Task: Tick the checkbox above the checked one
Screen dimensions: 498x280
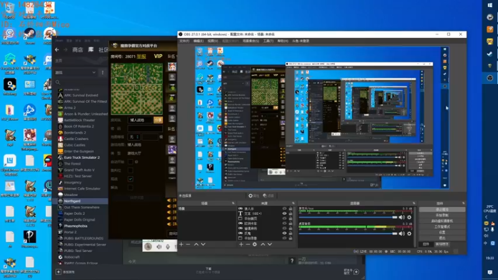Action: pyautogui.click(x=130, y=170)
